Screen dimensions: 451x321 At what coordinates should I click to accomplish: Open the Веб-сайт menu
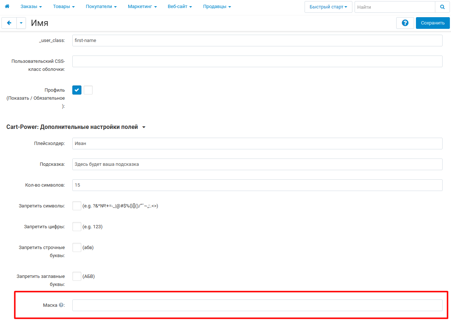(180, 7)
